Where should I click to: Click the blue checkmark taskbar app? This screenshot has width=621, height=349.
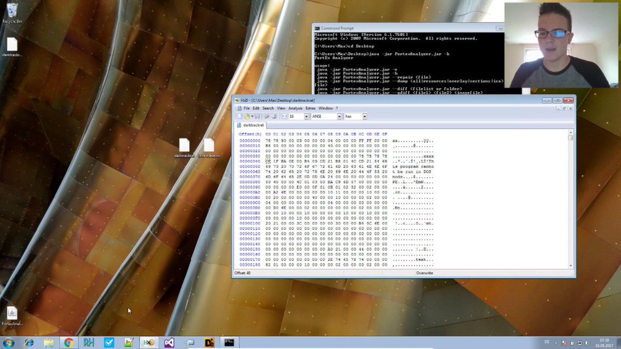pyautogui.click(x=109, y=342)
